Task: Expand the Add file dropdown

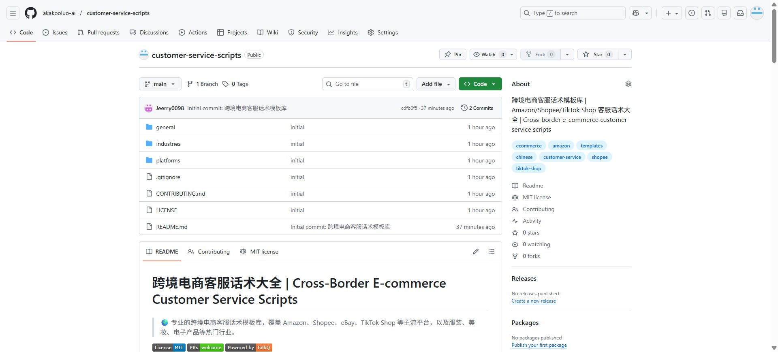Action: click(436, 84)
